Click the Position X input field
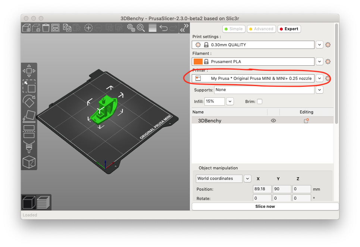This screenshot has width=360, height=247. [x=262, y=189]
